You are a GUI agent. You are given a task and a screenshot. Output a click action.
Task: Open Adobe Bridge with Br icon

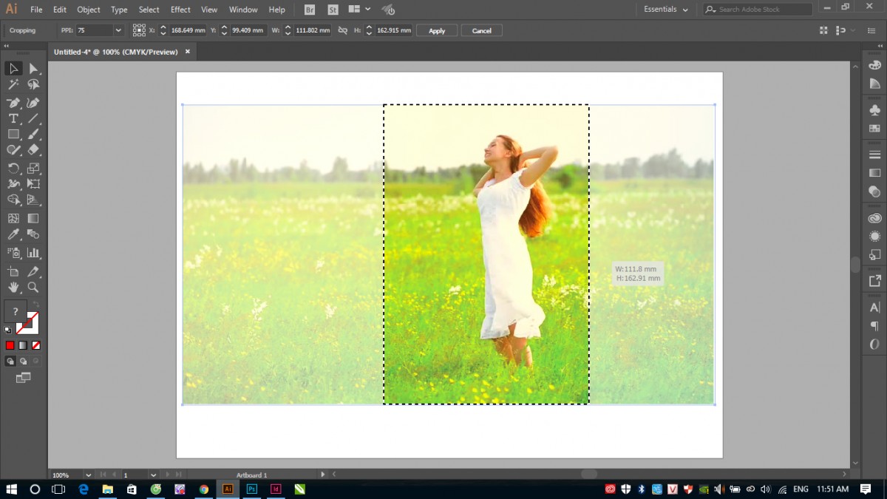click(x=310, y=10)
